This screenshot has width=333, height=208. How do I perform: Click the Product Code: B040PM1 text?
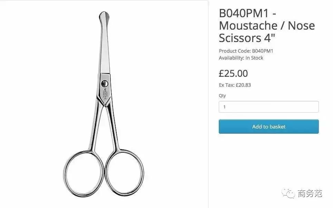pyautogui.click(x=246, y=51)
